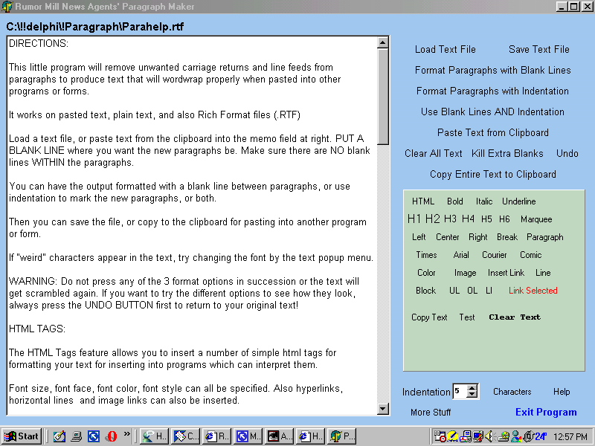Launch Opera from the quick launch bar
595x446 pixels.
click(x=111, y=436)
